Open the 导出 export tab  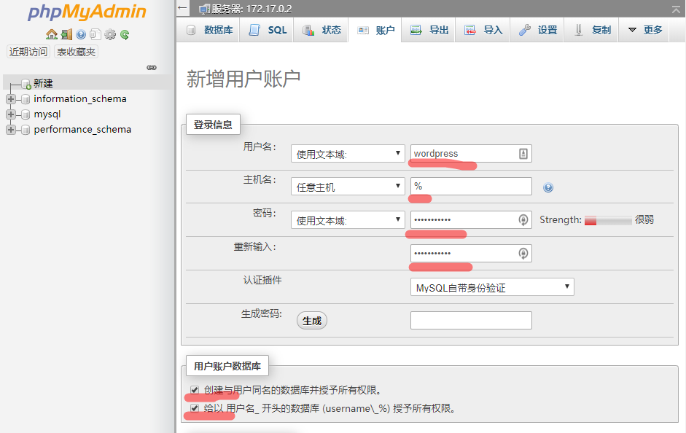[429, 30]
